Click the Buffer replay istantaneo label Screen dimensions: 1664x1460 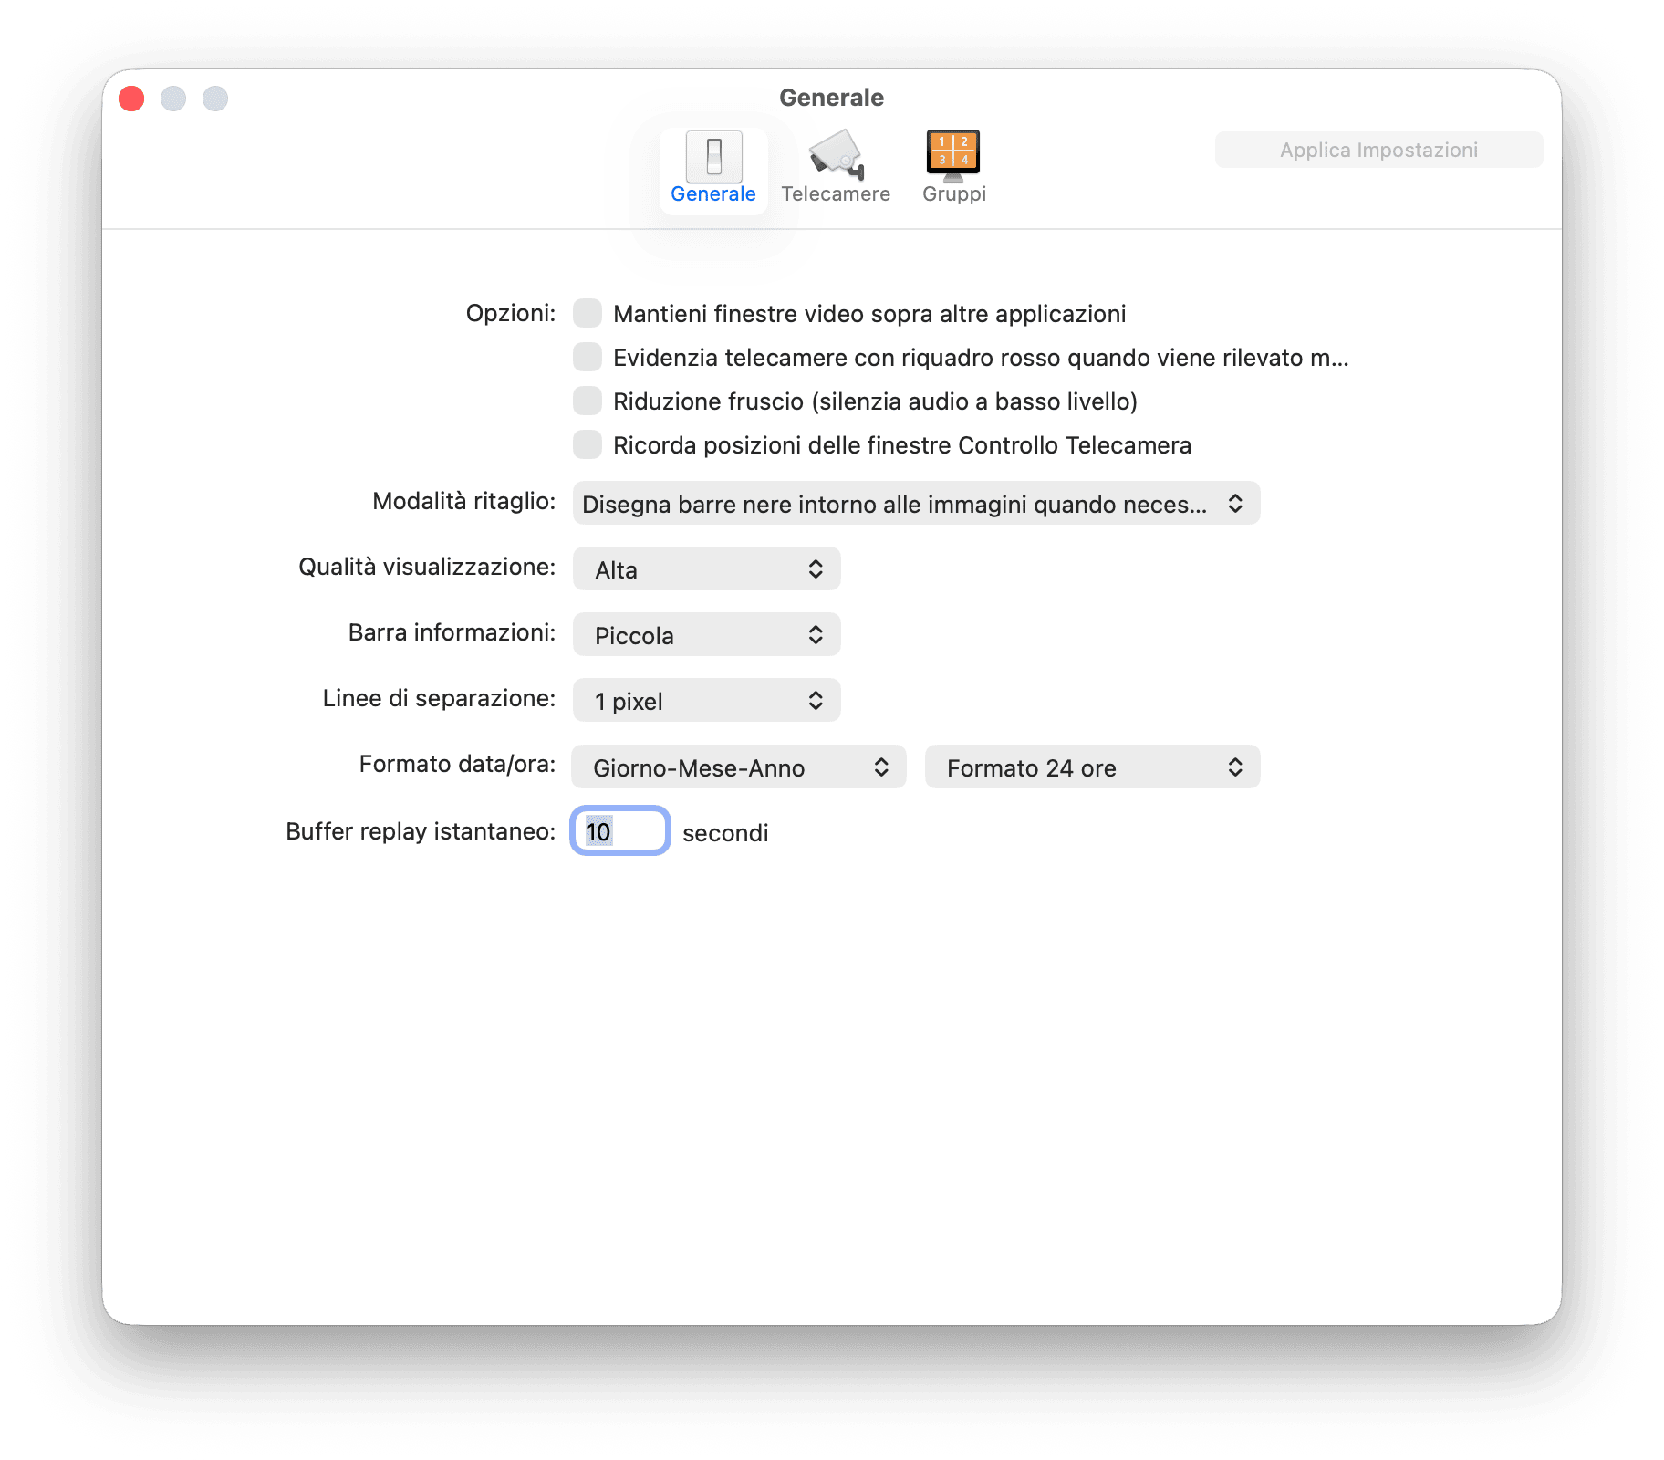pyautogui.click(x=421, y=831)
